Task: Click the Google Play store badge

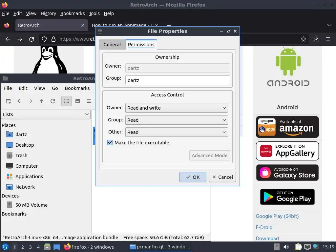Action: click(287, 197)
